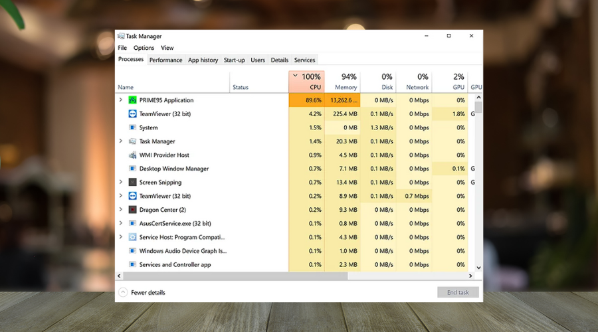This screenshot has width=598, height=332.
Task: Open the Start-up tab
Action: click(234, 60)
